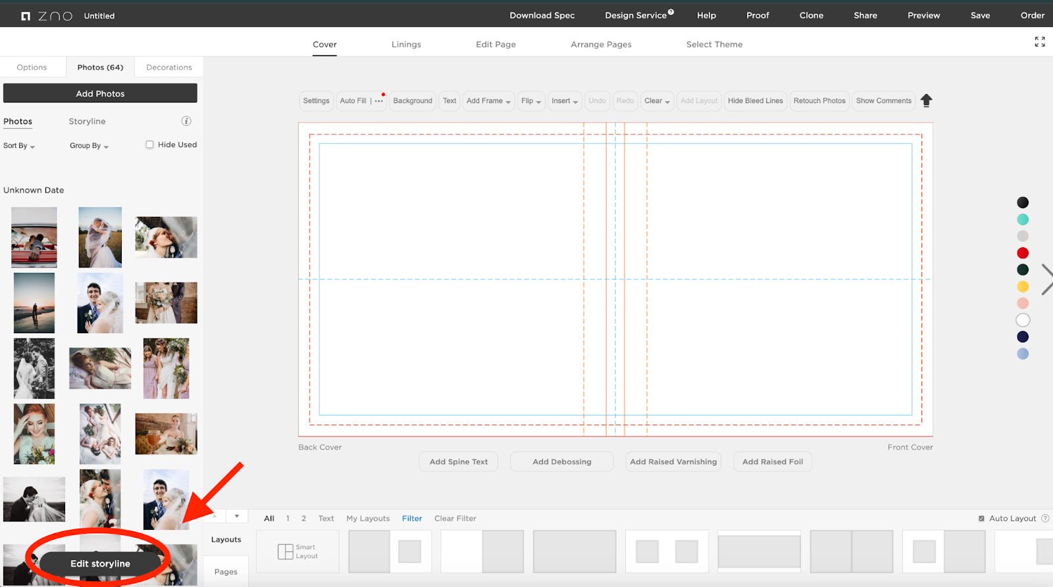
Task: Click the ZNO logo icon
Action: tap(26, 16)
